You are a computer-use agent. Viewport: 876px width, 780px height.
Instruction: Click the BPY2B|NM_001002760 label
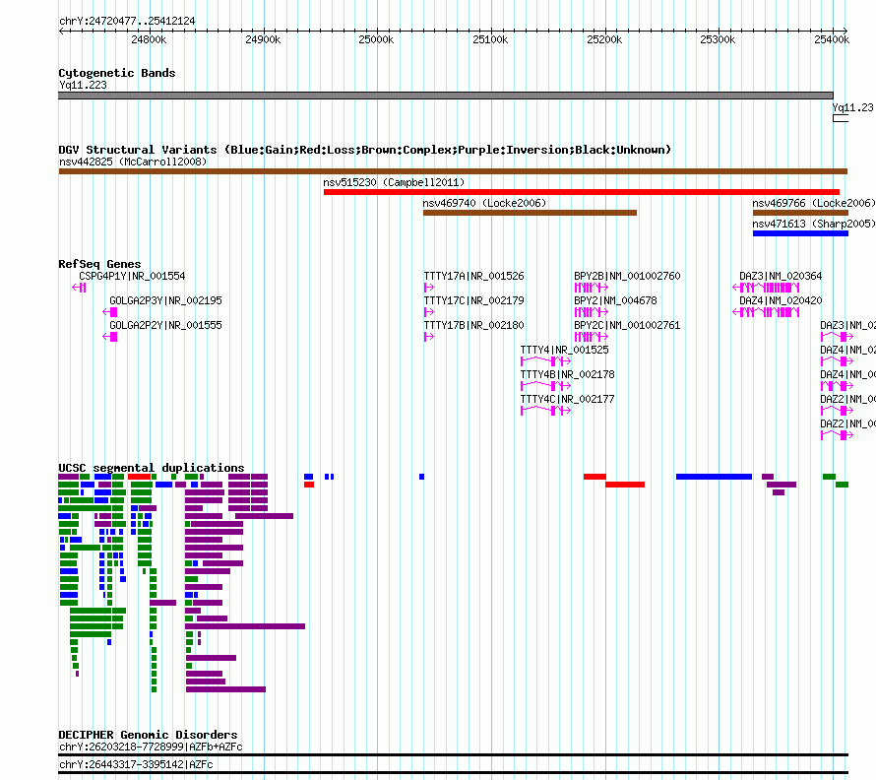pyautogui.click(x=627, y=276)
